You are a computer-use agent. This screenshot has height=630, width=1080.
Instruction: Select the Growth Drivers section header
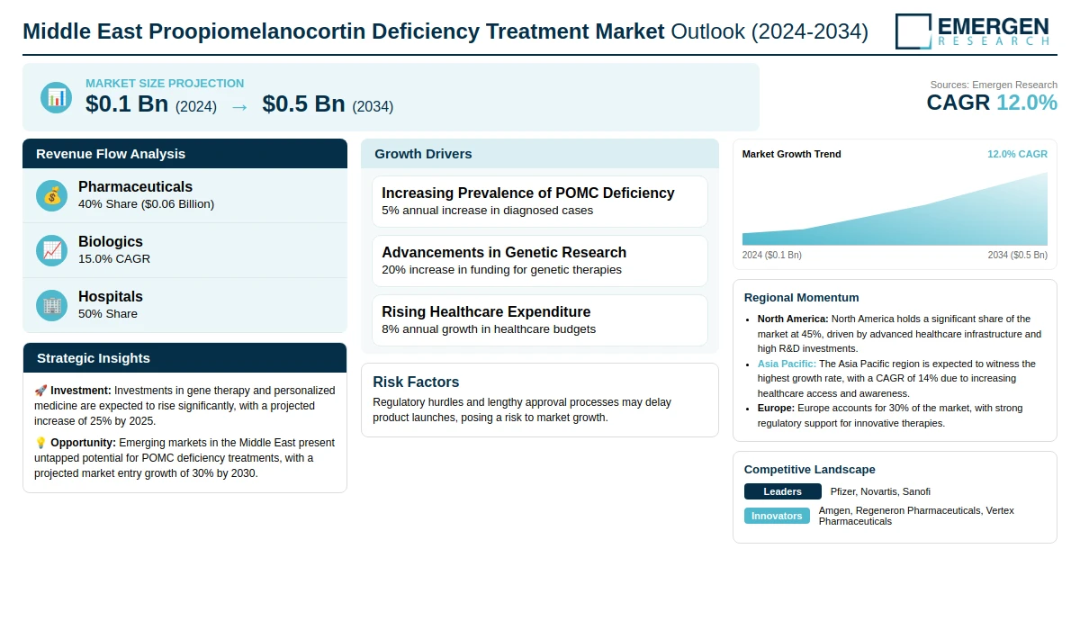tap(539, 154)
